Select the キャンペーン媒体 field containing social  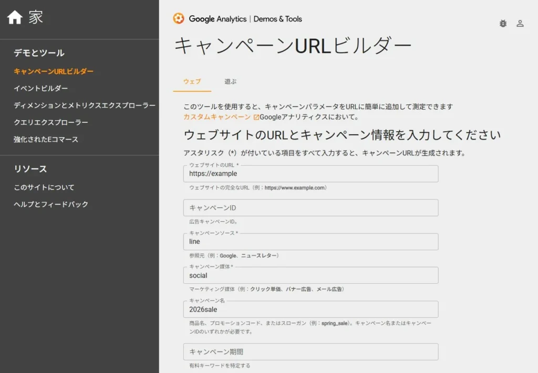[311, 275]
